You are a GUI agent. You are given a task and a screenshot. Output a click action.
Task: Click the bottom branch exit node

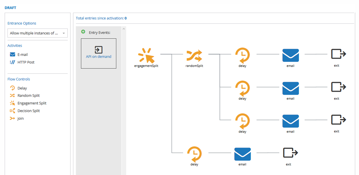click(291, 153)
